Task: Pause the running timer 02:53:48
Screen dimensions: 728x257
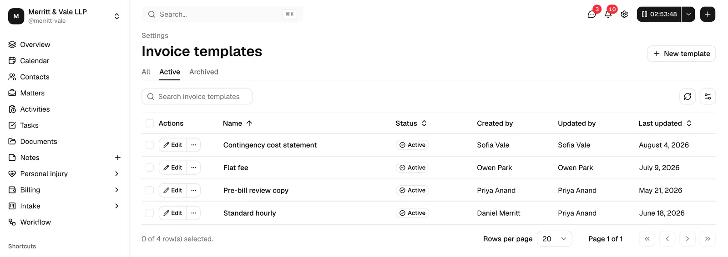Action: point(659,14)
